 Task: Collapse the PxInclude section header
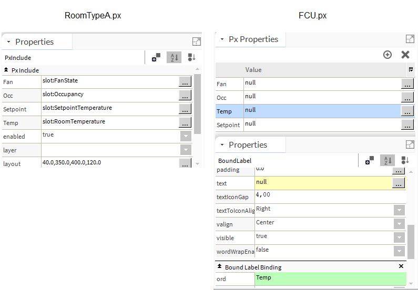click(6, 70)
